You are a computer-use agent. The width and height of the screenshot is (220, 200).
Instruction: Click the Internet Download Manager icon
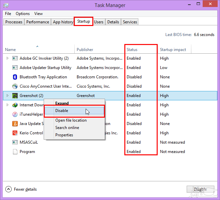point(15,105)
